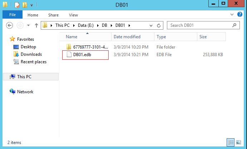Switch to the Share ribbon tab
247x149 pixels.
(53, 15)
